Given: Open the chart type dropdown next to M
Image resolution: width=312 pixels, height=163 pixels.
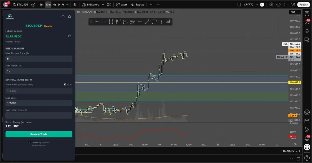Looking at the screenshot, I should point(75,4).
